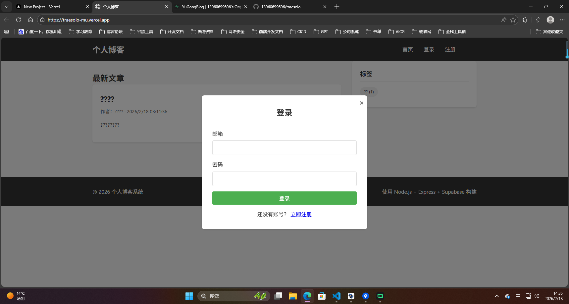This screenshot has width=569, height=304.
Task: Refresh the current page
Action: pyautogui.click(x=19, y=20)
